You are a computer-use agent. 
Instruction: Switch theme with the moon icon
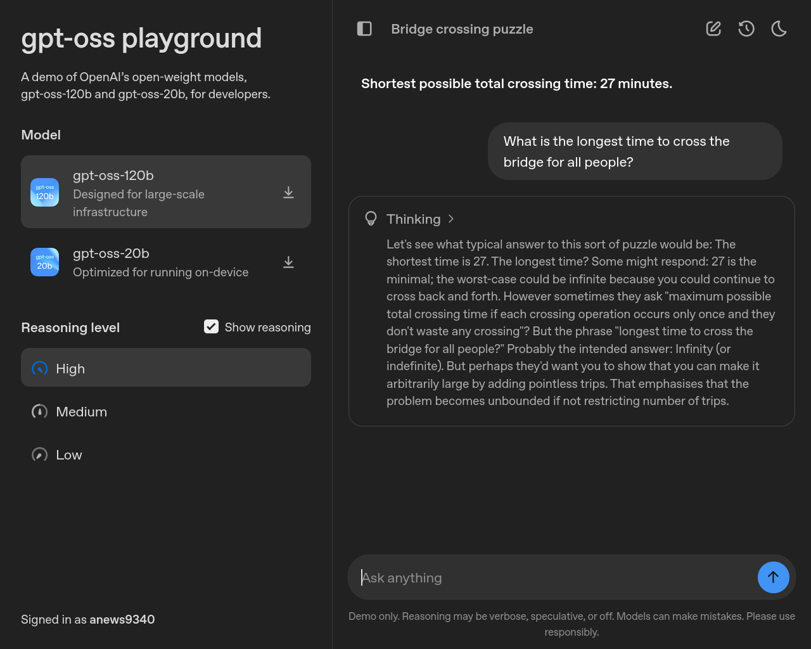(x=779, y=29)
